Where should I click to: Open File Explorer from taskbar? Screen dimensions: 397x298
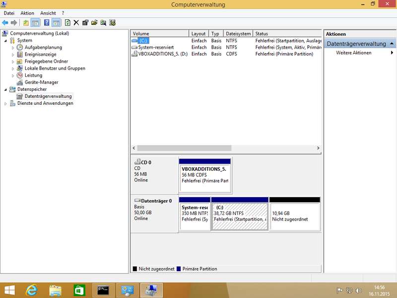(55, 291)
